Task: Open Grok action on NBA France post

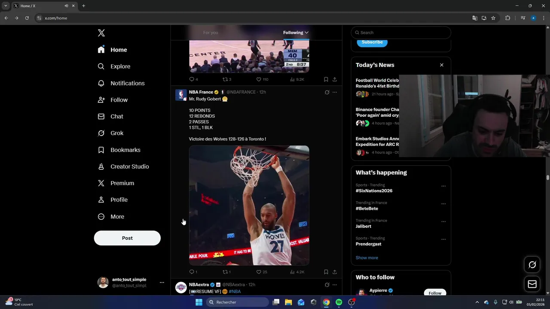Action: pos(327,92)
